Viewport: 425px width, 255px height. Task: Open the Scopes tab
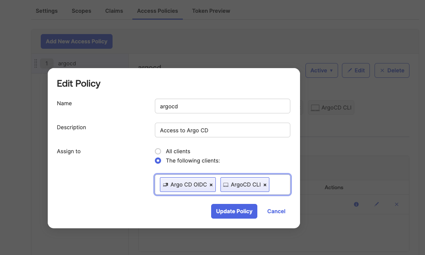point(82,11)
